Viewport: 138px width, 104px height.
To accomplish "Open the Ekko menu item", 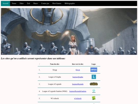I will [21, 3].
